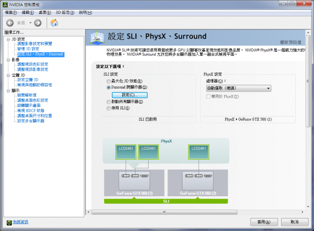Select 停用 SLI radio option

[x=108, y=108]
